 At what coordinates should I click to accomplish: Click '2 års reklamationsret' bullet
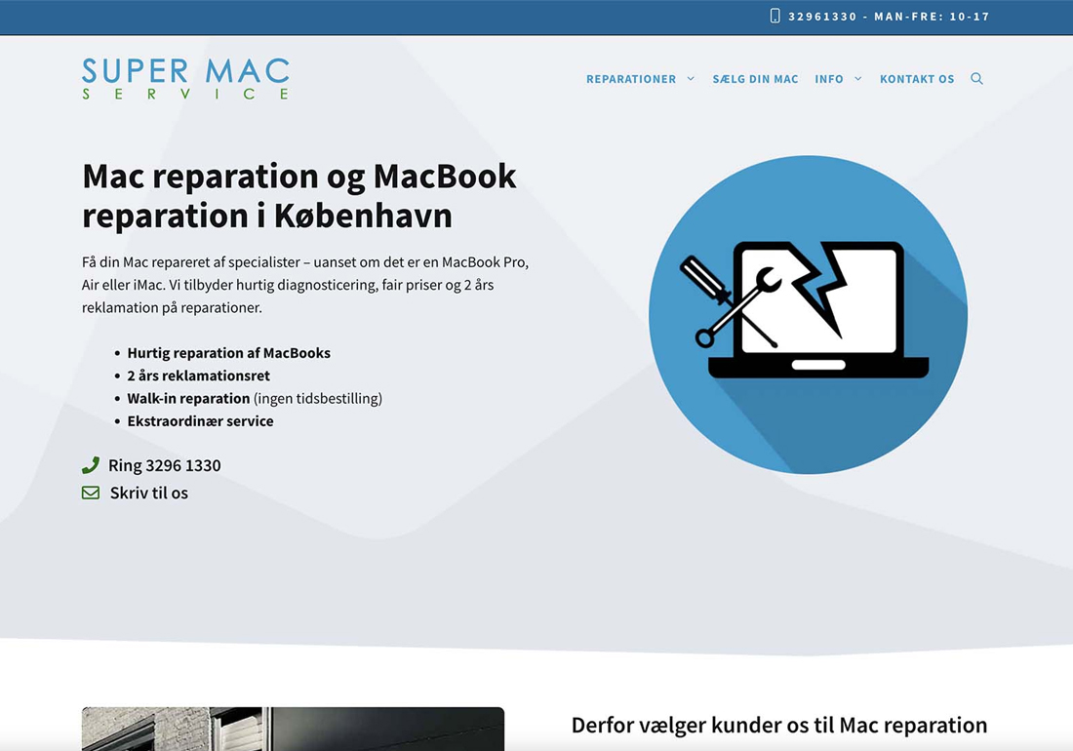[198, 375]
